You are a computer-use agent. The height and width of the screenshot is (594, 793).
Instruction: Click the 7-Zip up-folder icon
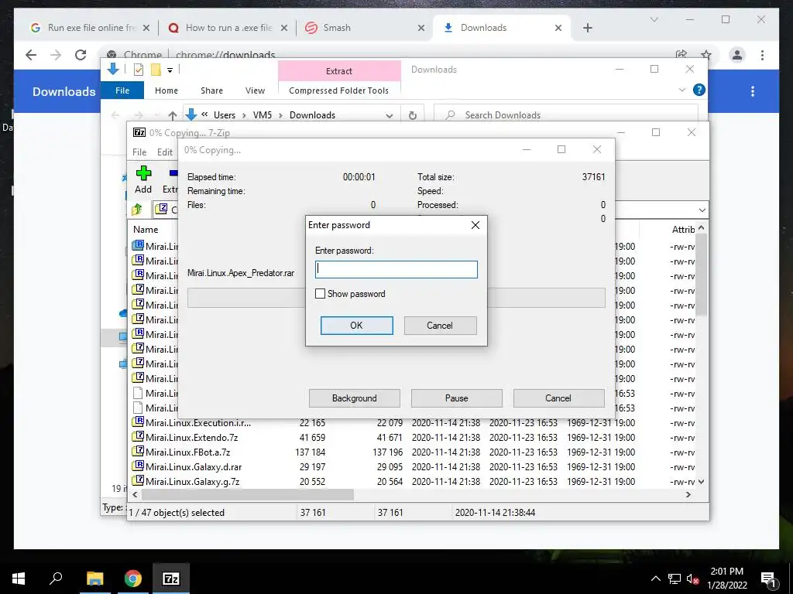click(x=137, y=210)
